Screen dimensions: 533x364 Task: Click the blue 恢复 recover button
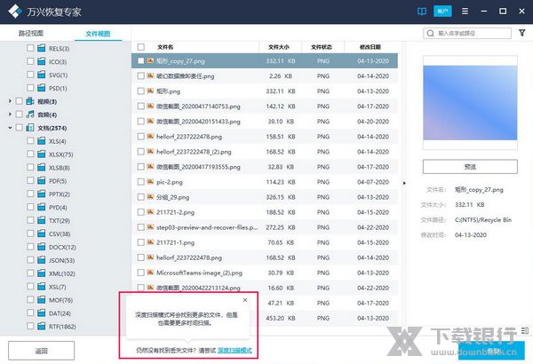pos(491,351)
